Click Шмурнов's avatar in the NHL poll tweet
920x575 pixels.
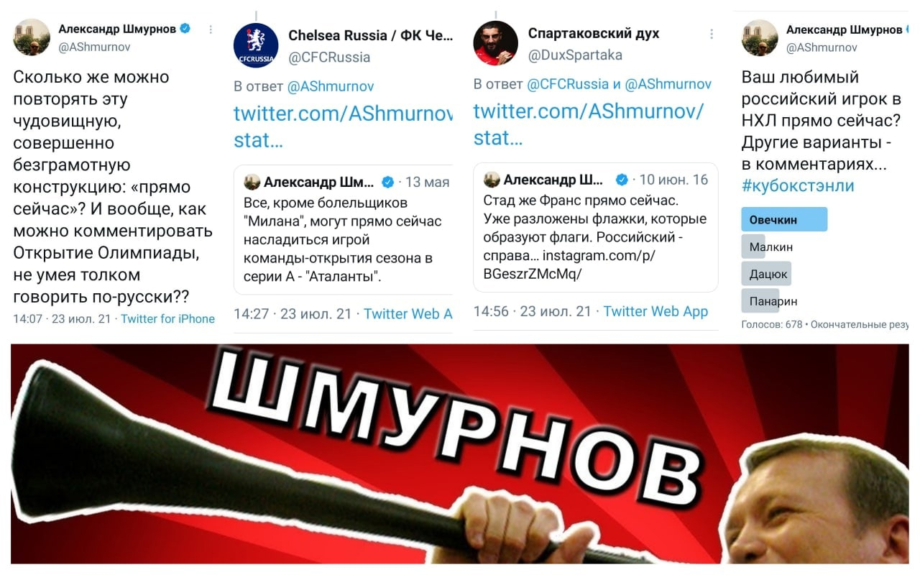(x=760, y=37)
